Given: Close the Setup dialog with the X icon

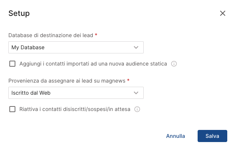Looking at the screenshot, I should tap(223, 13).
